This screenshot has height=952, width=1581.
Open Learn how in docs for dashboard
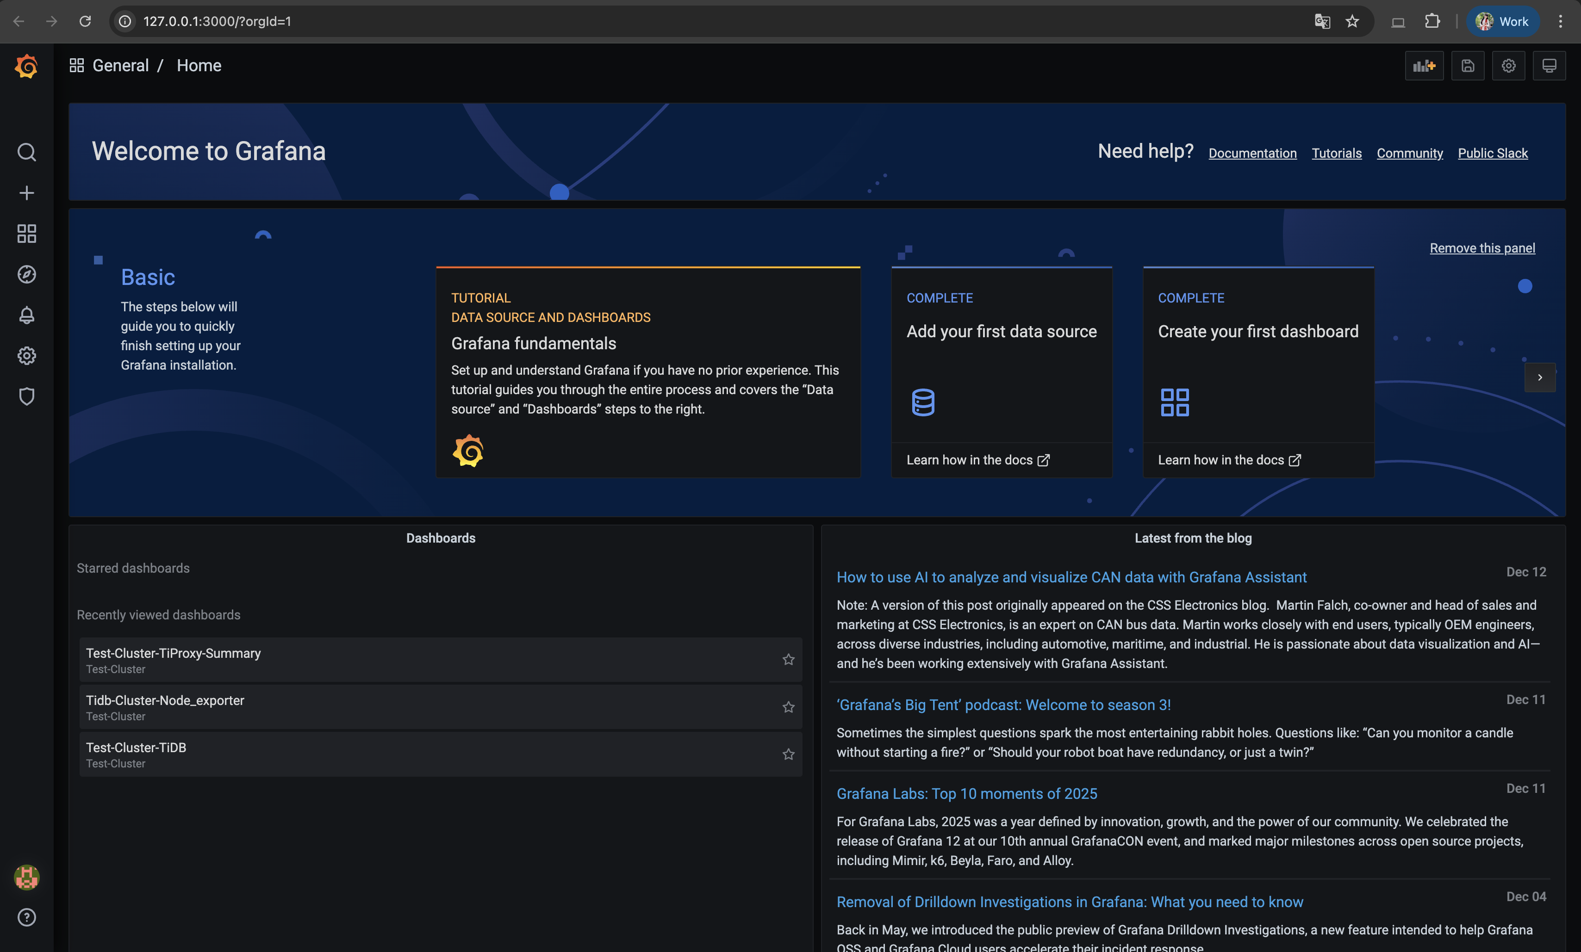coord(1229,460)
